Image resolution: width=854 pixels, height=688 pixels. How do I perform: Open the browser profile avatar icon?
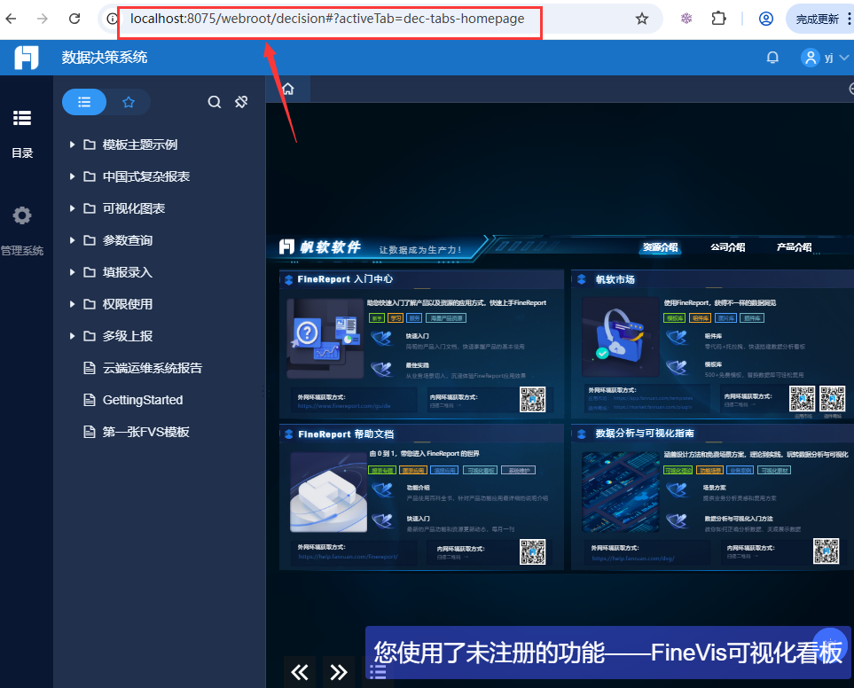766,19
